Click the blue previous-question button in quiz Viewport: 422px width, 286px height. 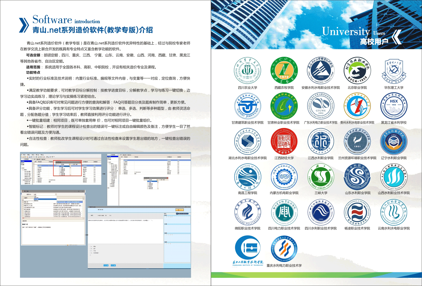(106, 265)
